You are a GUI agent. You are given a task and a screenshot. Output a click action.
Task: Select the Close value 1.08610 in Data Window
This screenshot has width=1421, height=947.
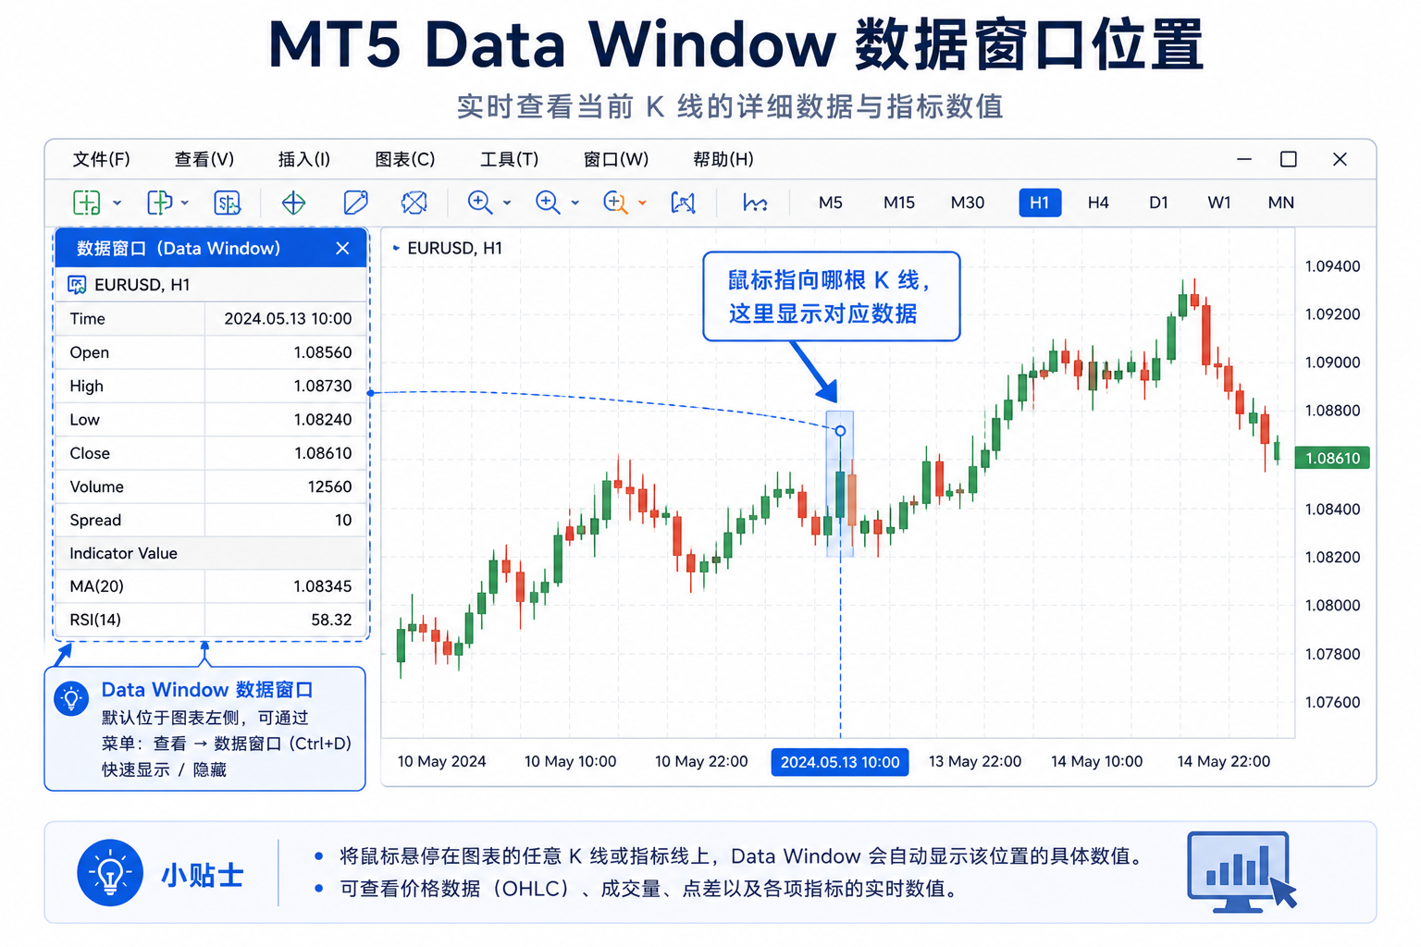[323, 453]
